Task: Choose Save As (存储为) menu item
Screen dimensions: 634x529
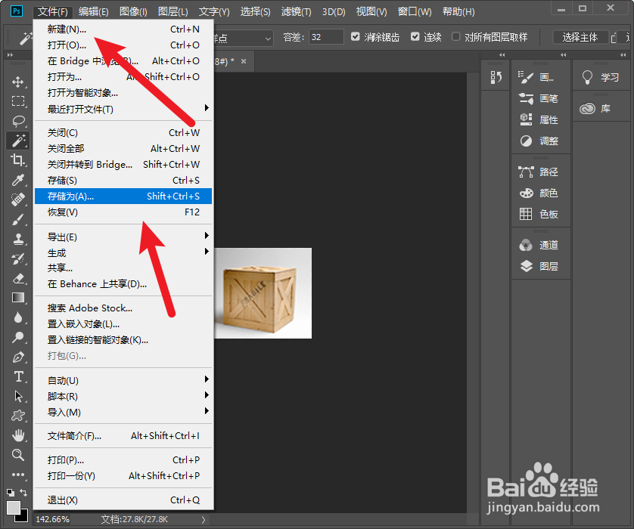Action: (x=123, y=196)
